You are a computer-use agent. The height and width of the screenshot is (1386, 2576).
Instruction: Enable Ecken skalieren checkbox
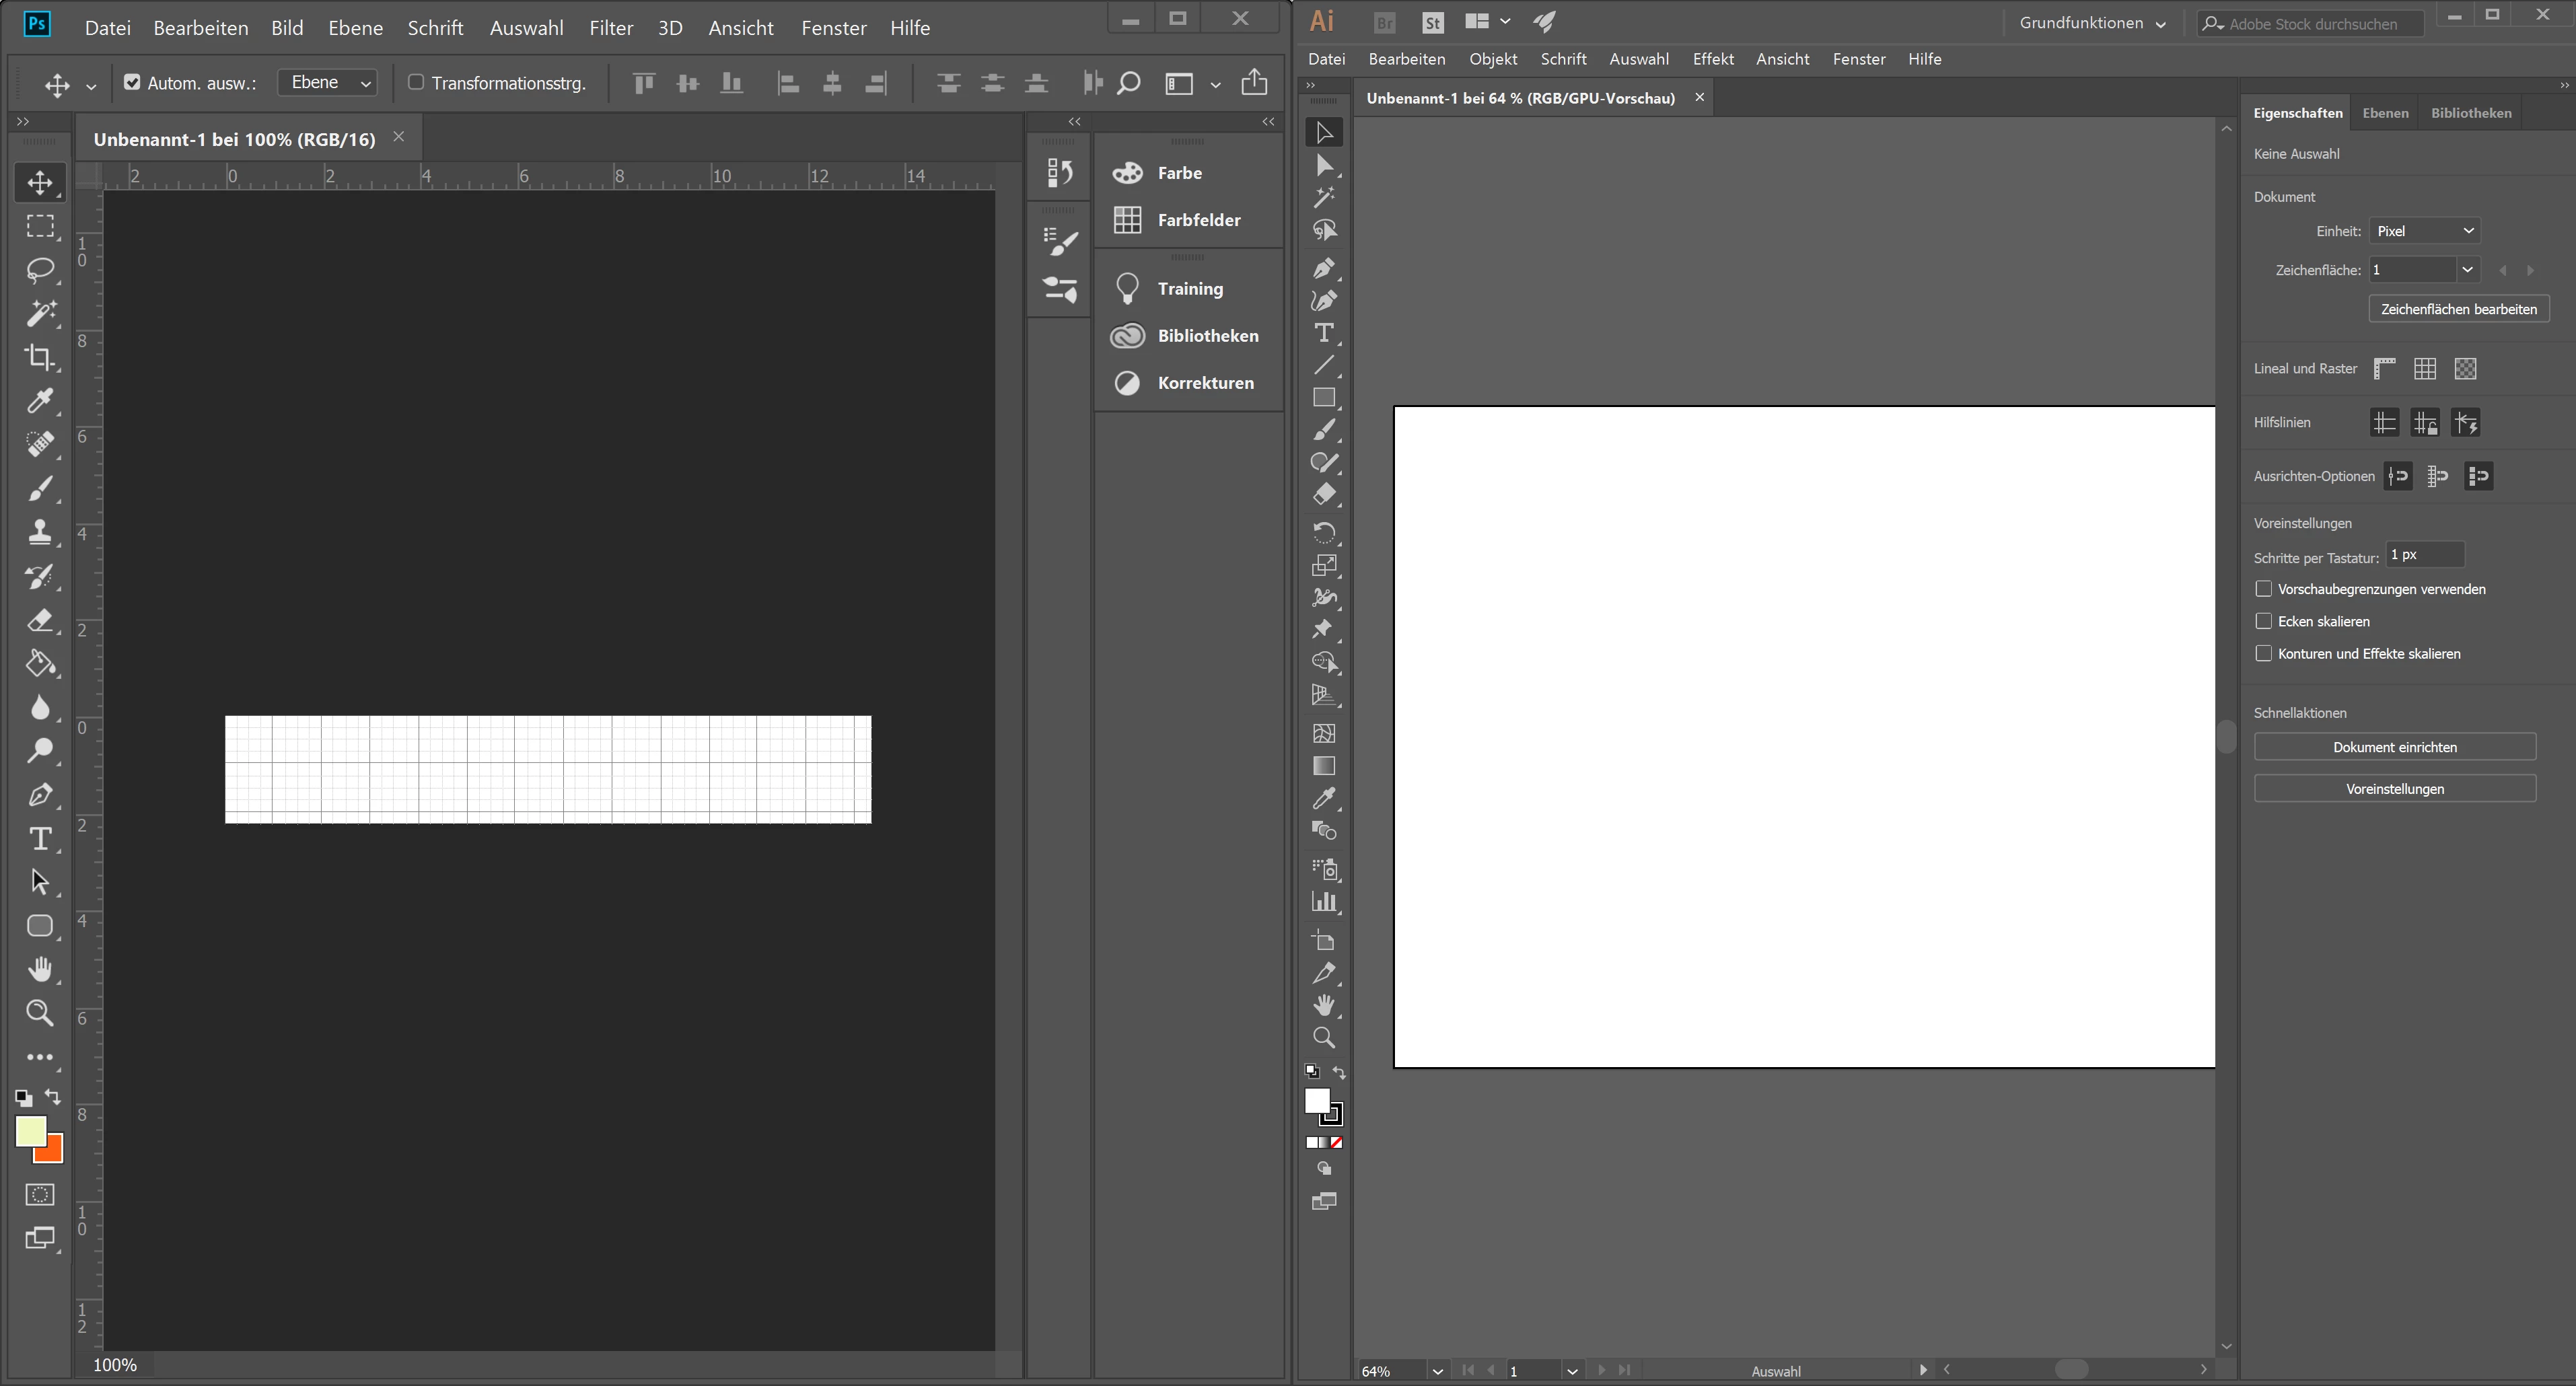(x=2264, y=621)
